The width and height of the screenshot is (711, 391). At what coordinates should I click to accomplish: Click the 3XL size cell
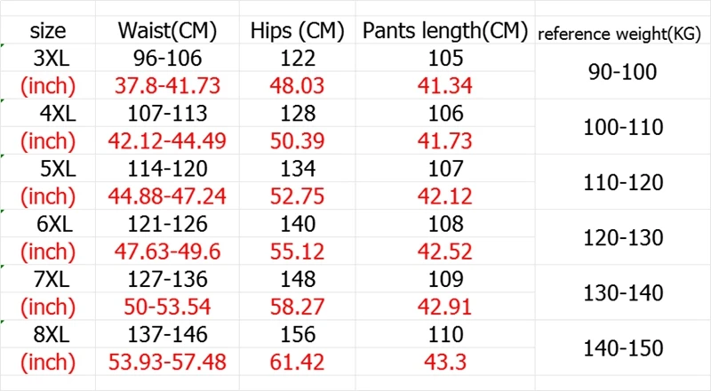48,59
